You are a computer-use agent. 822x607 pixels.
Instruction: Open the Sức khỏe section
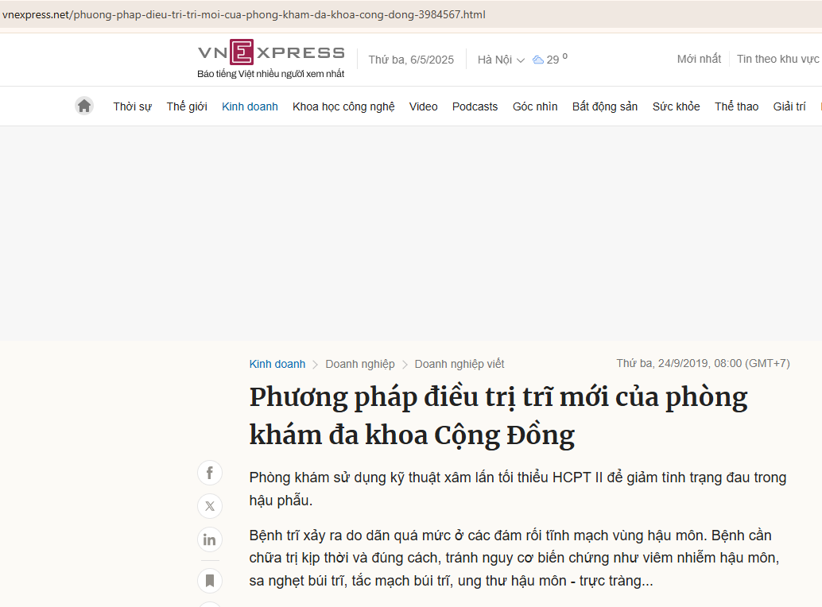[677, 106]
